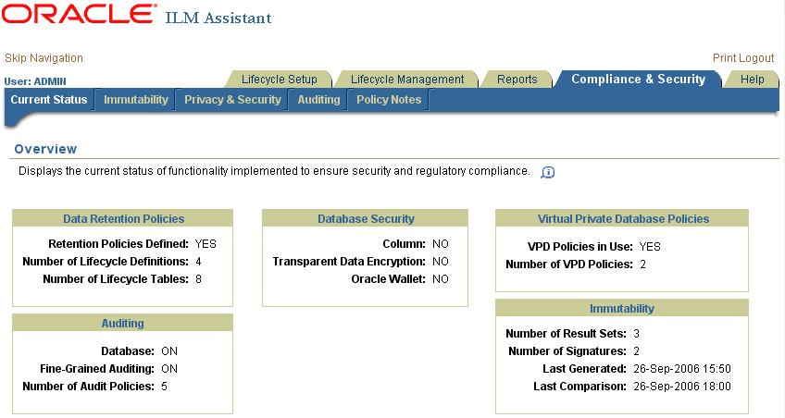This screenshot has width=785, height=418.
Task: Click the Oracle Wallet NO value
Action: tap(441, 279)
